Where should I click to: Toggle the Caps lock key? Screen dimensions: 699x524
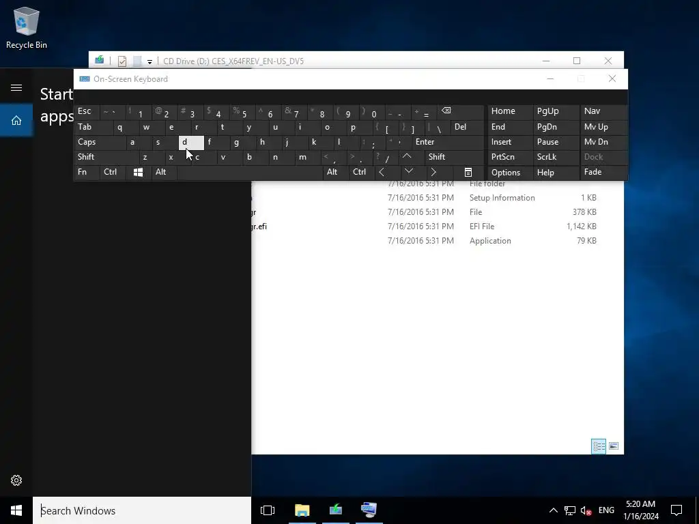coord(100,142)
